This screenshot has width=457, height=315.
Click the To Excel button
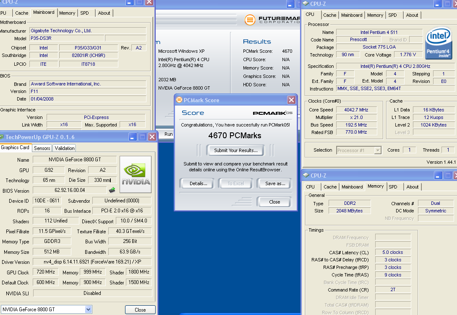pyautogui.click(x=235, y=183)
